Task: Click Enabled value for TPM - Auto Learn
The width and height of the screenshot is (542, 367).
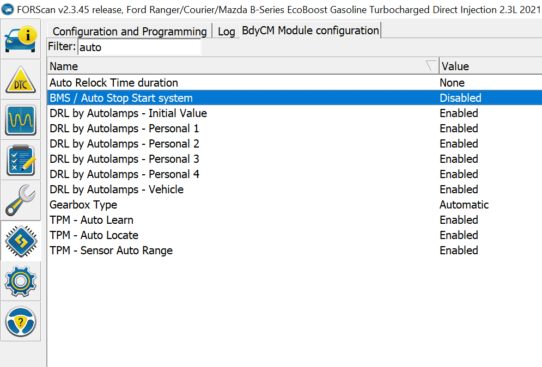Action: 459,219
